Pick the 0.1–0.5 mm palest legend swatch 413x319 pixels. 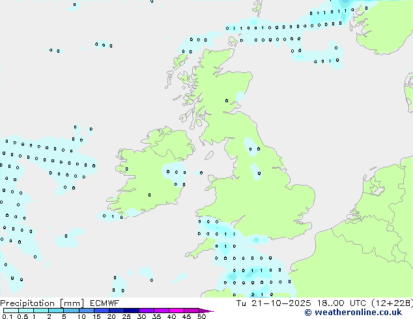[11, 311]
